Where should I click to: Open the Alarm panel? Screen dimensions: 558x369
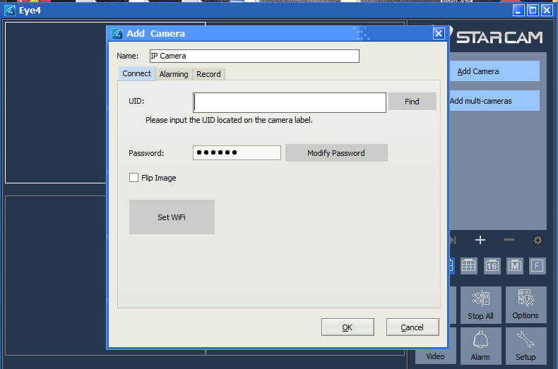click(481, 346)
